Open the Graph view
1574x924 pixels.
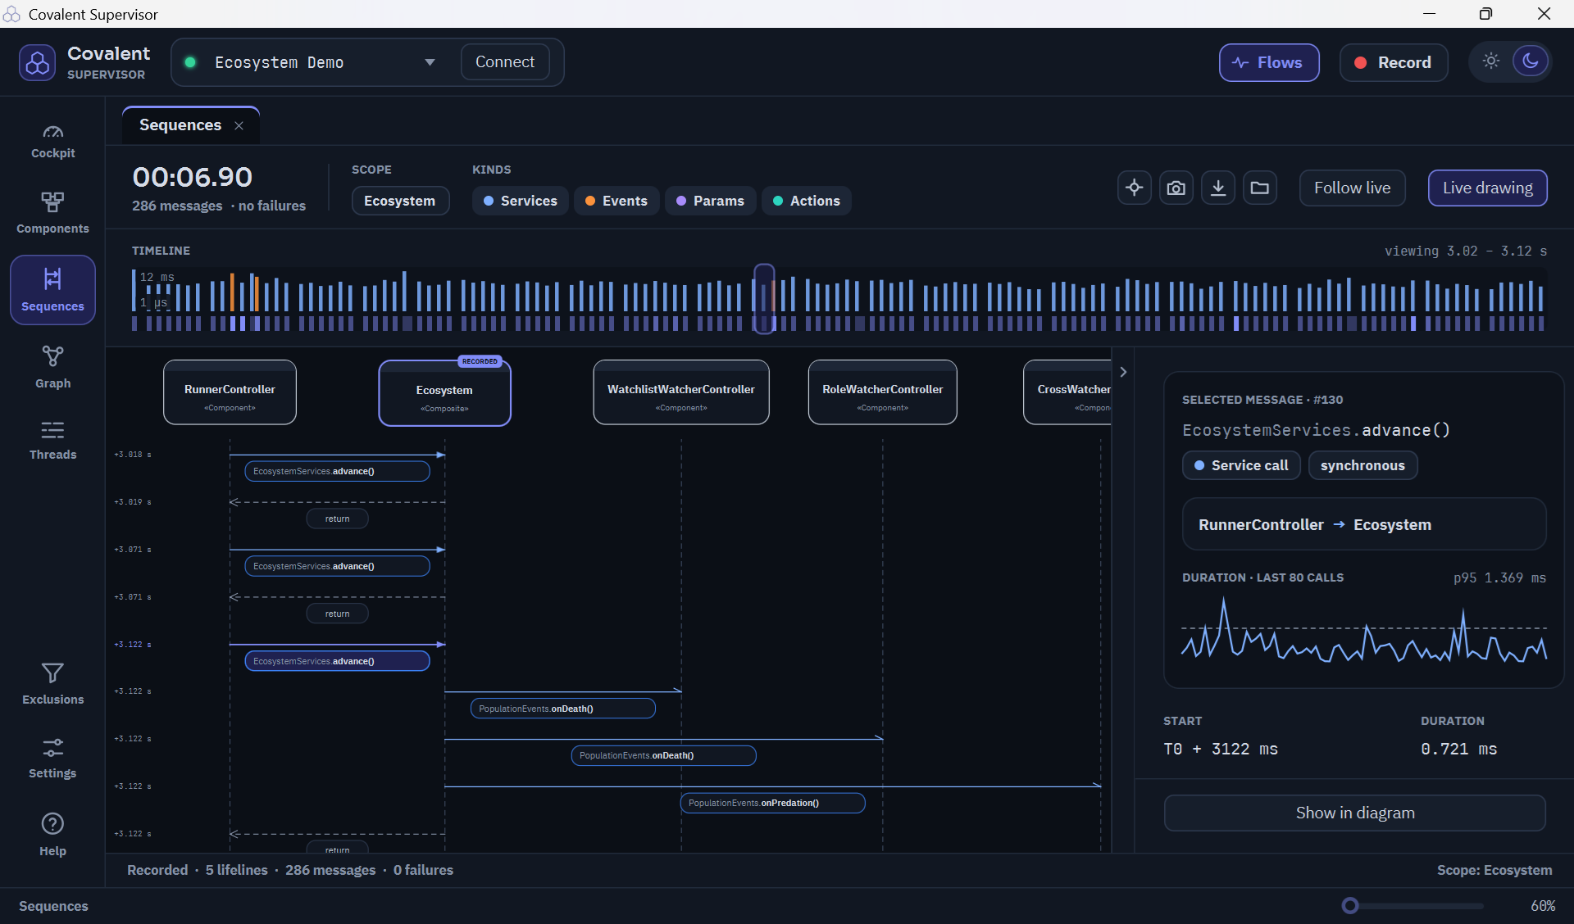pyautogui.click(x=52, y=367)
